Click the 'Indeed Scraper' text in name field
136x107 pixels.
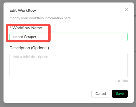(24, 37)
